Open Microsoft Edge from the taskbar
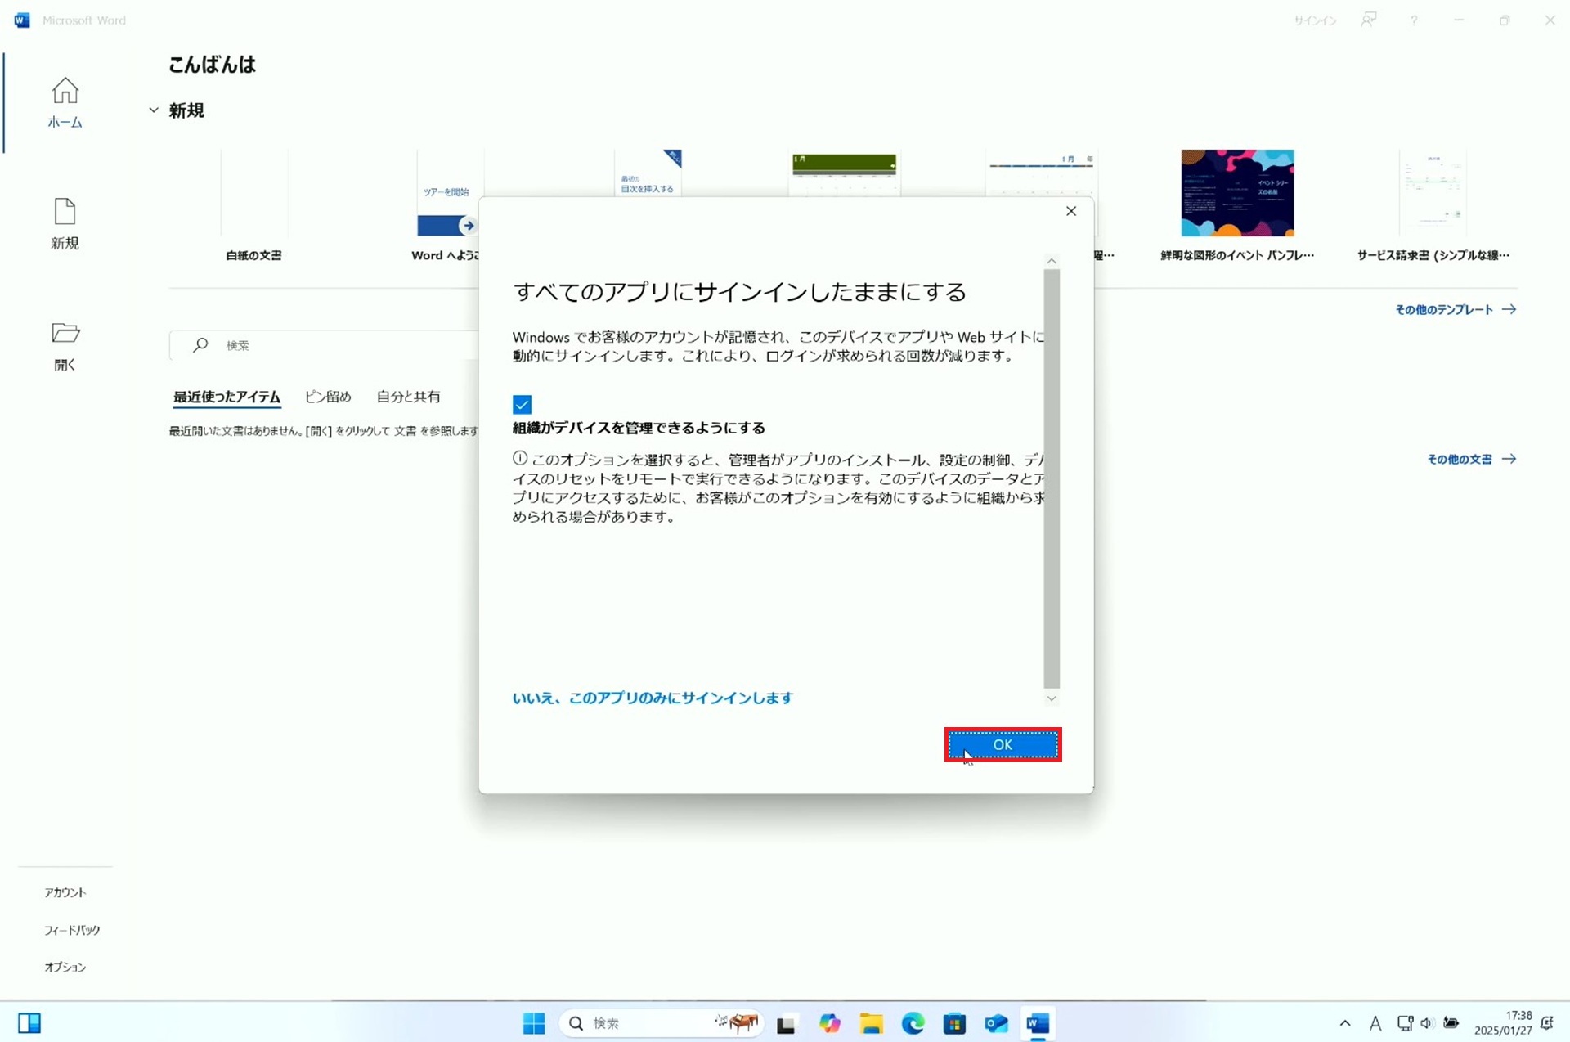This screenshot has height=1042, width=1570. [913, 1023]
